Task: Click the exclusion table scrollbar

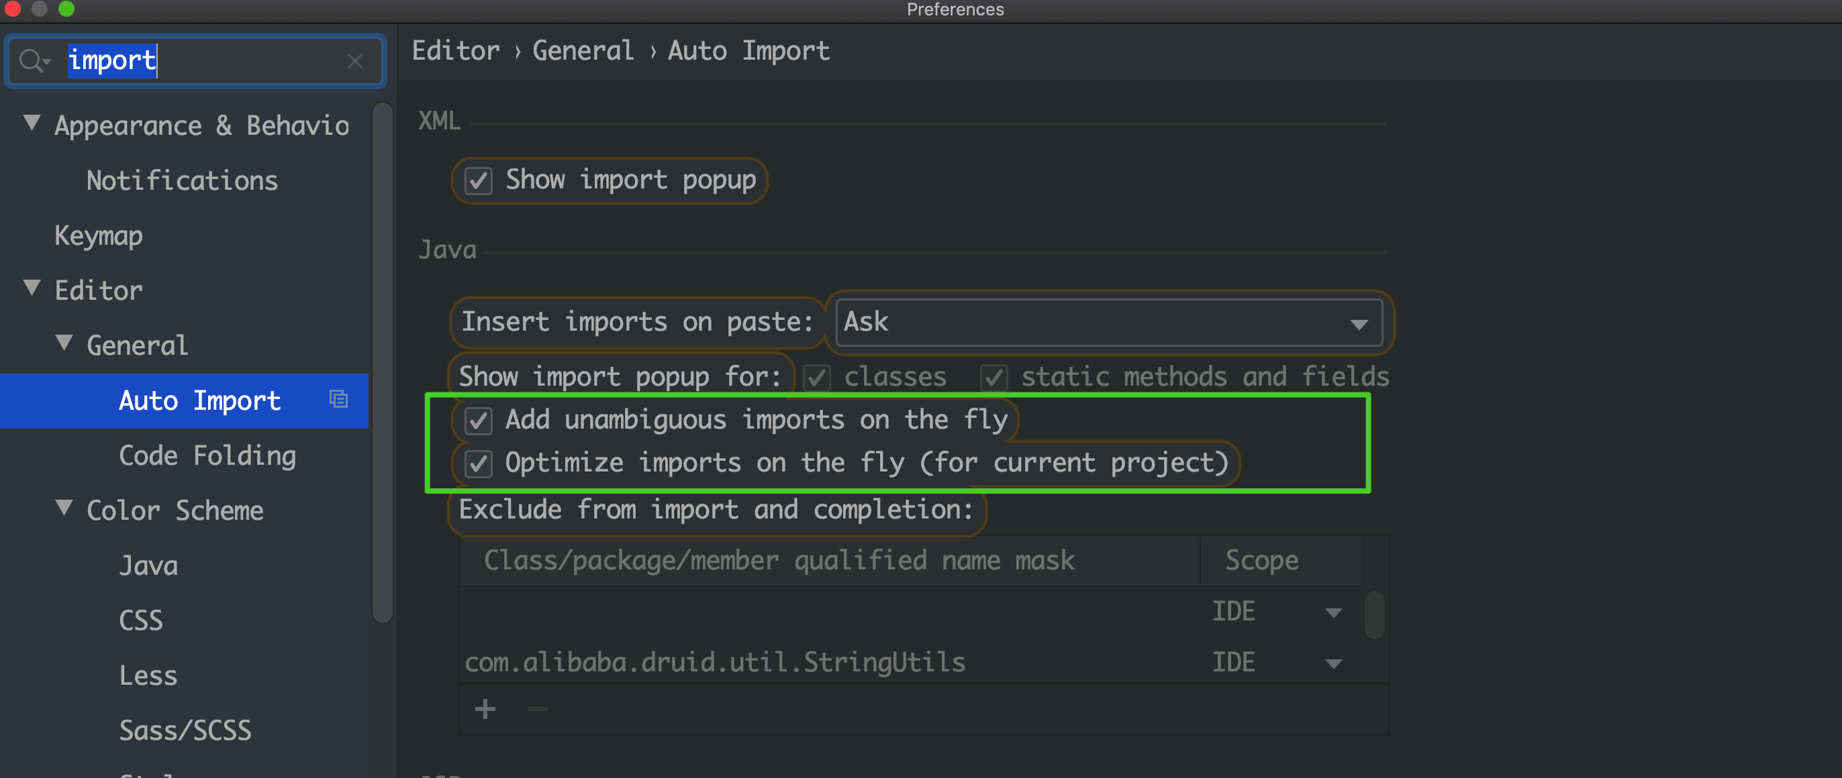Action: [x=1373, y=614]
